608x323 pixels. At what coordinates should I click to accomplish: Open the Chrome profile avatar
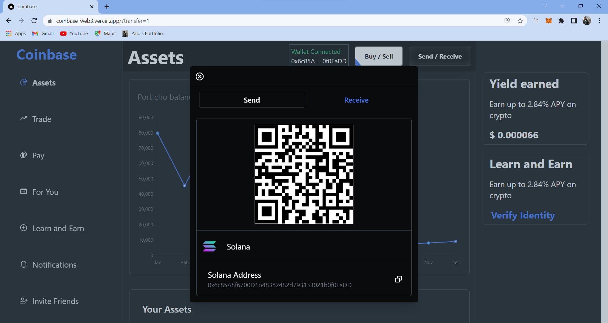pos(587,21)
